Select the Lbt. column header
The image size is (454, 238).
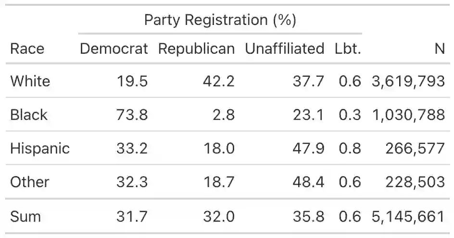coord(348,48)
